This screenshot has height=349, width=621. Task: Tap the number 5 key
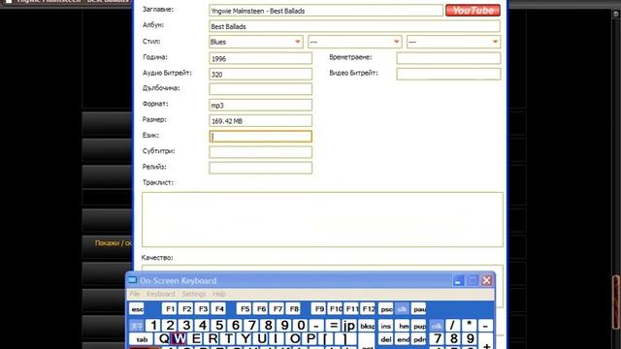pos(219,326)
